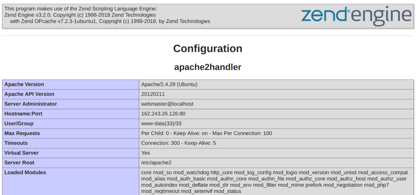The image size is (416, 195).
Task: Select the 'apache2handler' section heading
Action: coord(208,67)
